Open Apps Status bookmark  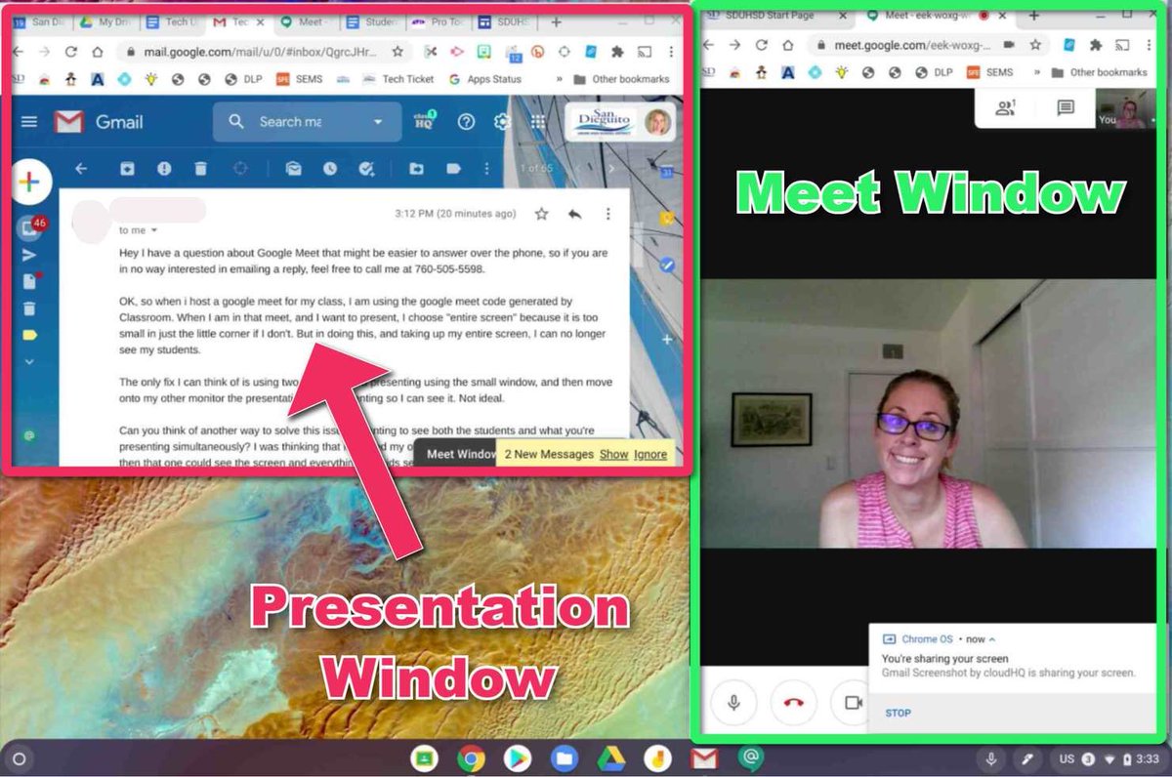(484, 79)
